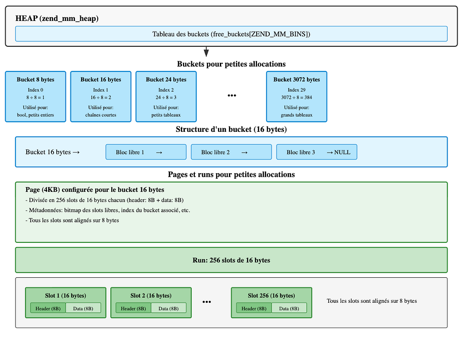Screen dimensions: 465x340
Task: Click the alignment note right of Slot 256
Action: [372, 301]
